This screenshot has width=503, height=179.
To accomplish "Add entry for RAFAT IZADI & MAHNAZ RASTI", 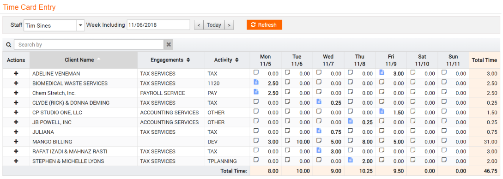I will click(x=16, y=151).
